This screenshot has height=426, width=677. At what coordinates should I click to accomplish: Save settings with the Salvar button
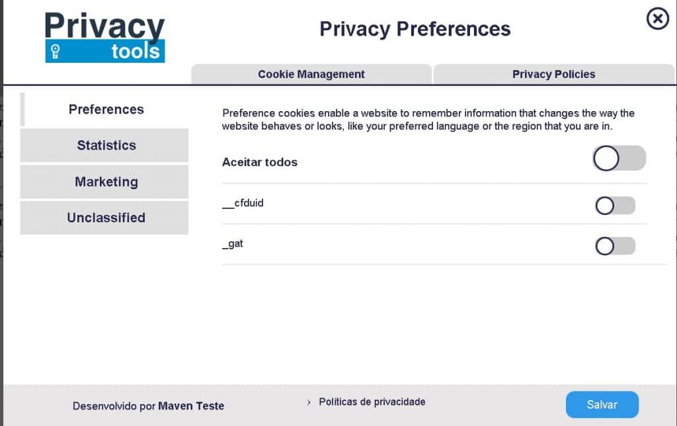point(602,404)
